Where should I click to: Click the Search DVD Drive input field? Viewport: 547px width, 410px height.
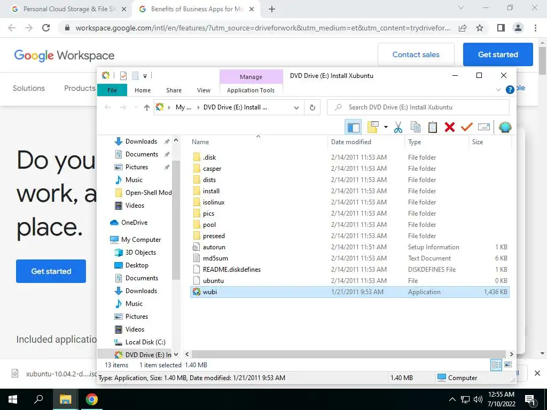[x=418, y=107]
